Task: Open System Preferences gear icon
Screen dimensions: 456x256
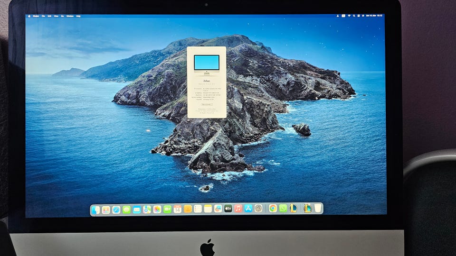Action: [x=258, y=208]
